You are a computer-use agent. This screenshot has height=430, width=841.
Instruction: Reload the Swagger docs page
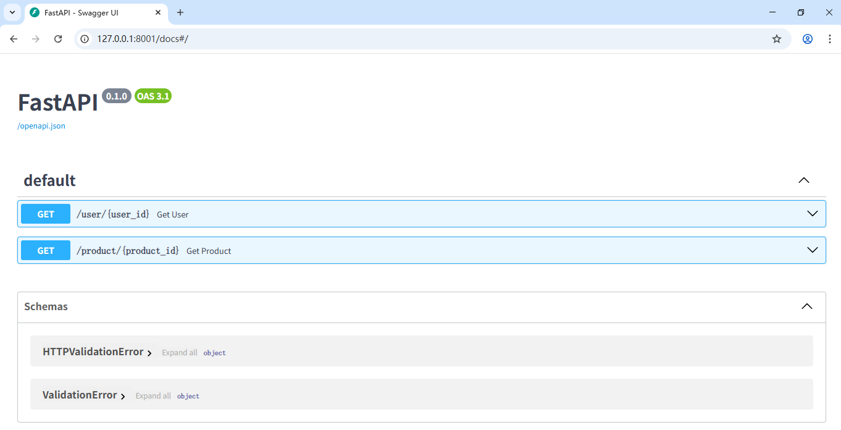58,39
